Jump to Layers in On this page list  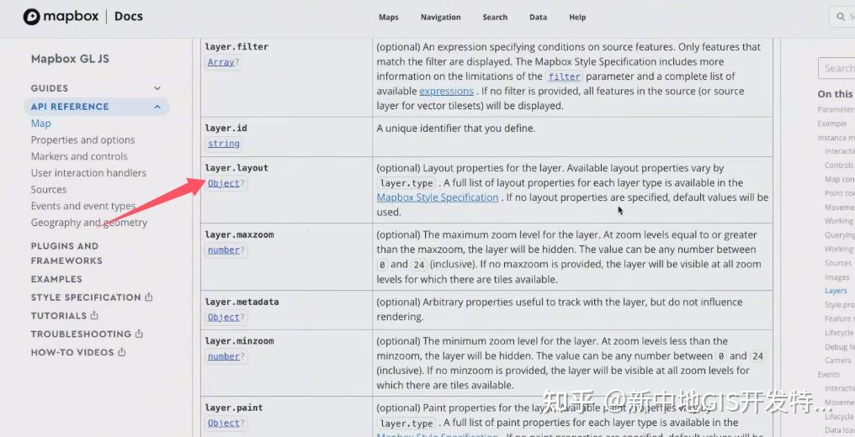tap(836, 291)
